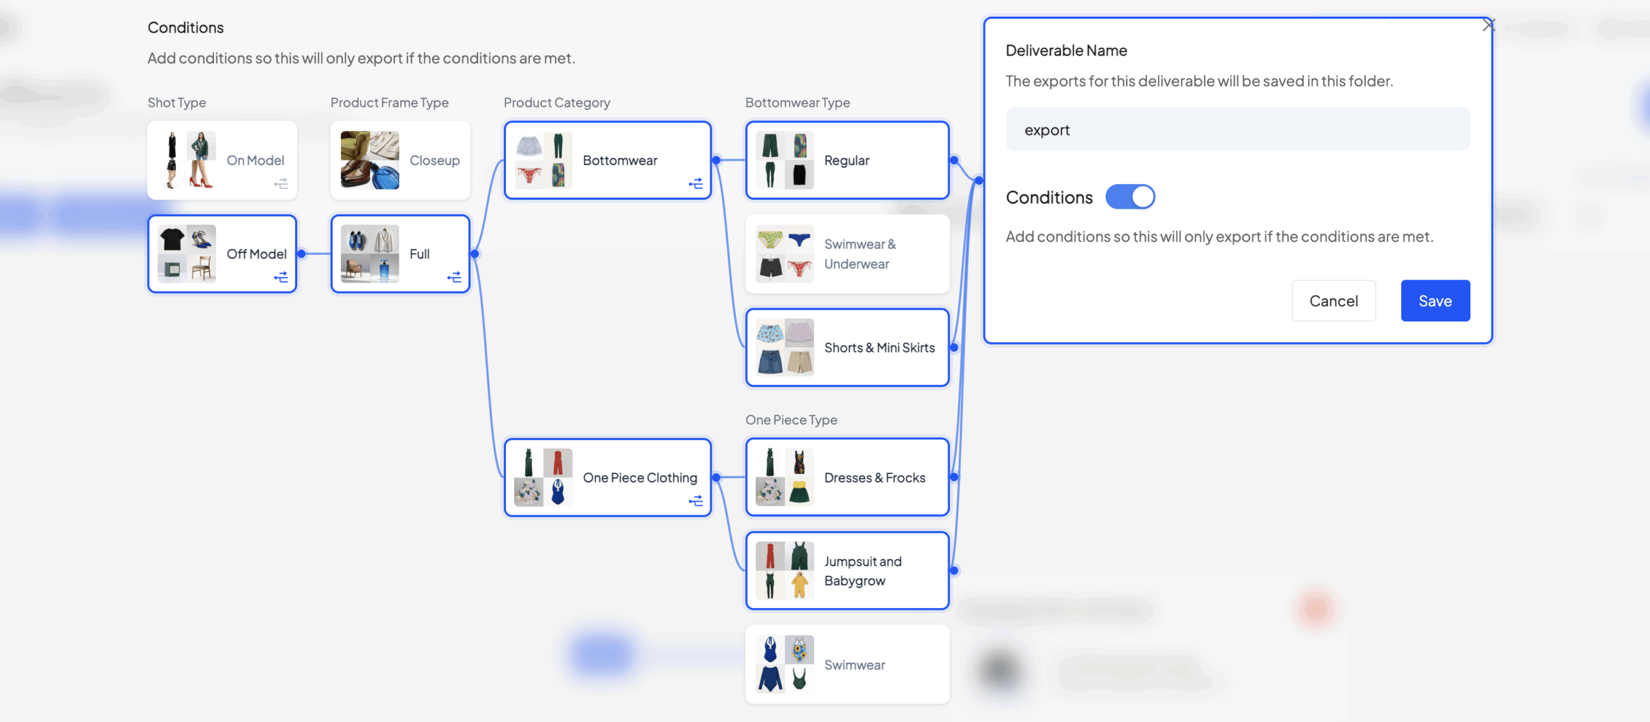The width and height of the screenshot is (1650, 722).
Task: Click the branch icon on Bottomwear card
Action: (x=695, y=184)
